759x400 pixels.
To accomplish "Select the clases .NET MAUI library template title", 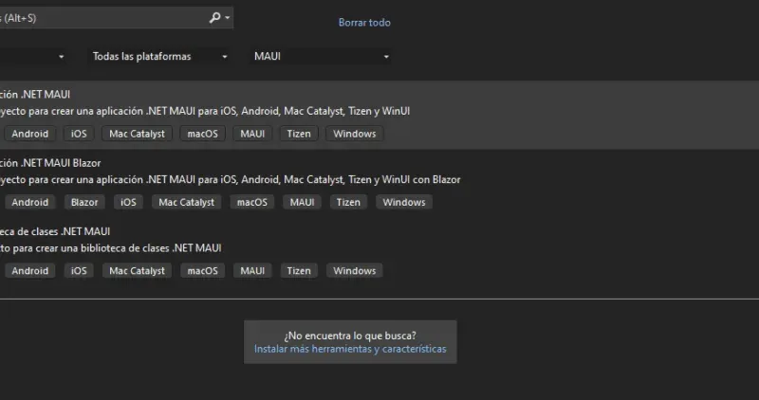I will tap(55, 231).
